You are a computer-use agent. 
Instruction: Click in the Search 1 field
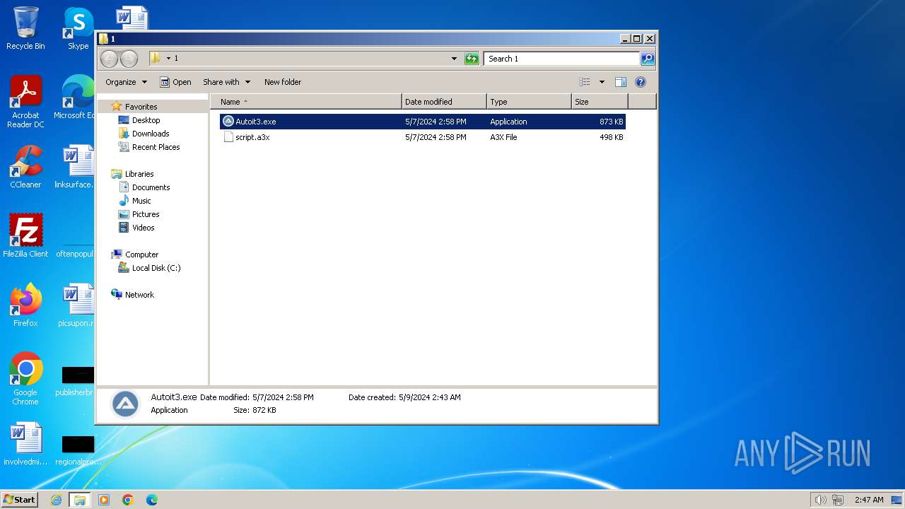(562, 59)
